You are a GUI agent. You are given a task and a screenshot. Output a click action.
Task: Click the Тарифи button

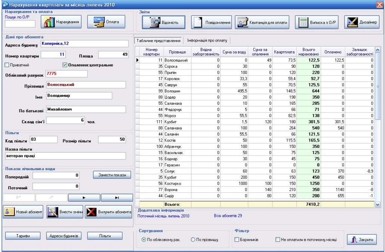pyautogui.click(x=23, y=236)
